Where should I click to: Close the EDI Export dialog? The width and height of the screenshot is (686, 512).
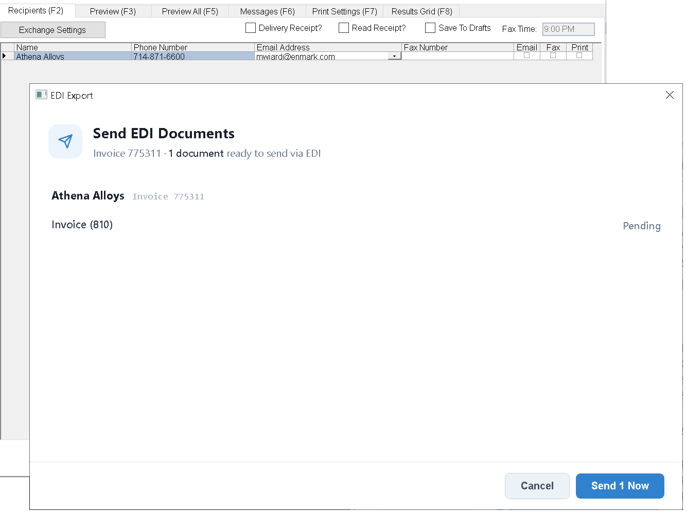tap(670, 95)
